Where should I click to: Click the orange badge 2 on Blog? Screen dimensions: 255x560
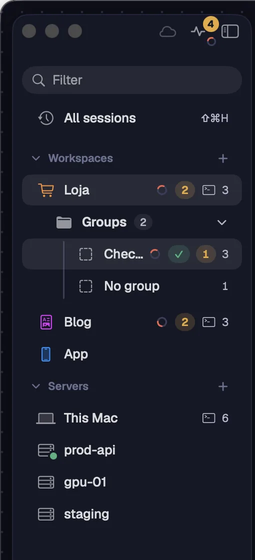click(184, 322)
